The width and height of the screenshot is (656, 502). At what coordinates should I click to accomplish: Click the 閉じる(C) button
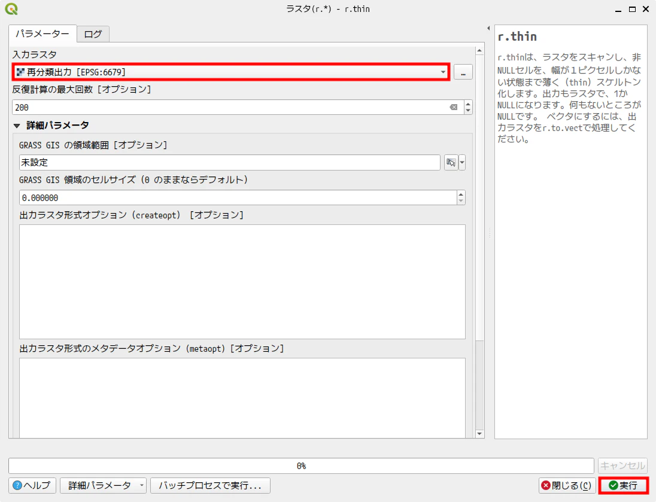click(x=567, y=485)
